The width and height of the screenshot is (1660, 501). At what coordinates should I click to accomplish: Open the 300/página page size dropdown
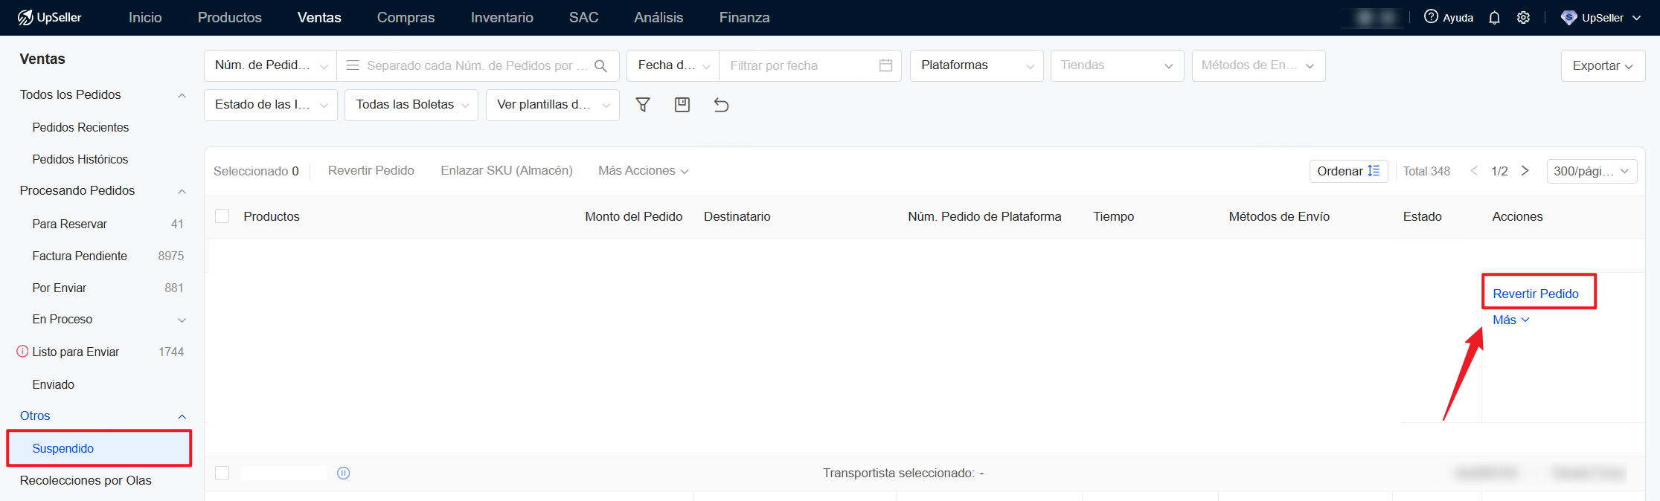1592,171
